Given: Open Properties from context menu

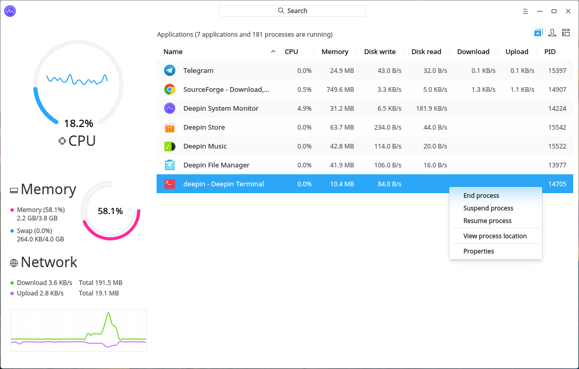Looking at the screenshot, I should [495, 251].
